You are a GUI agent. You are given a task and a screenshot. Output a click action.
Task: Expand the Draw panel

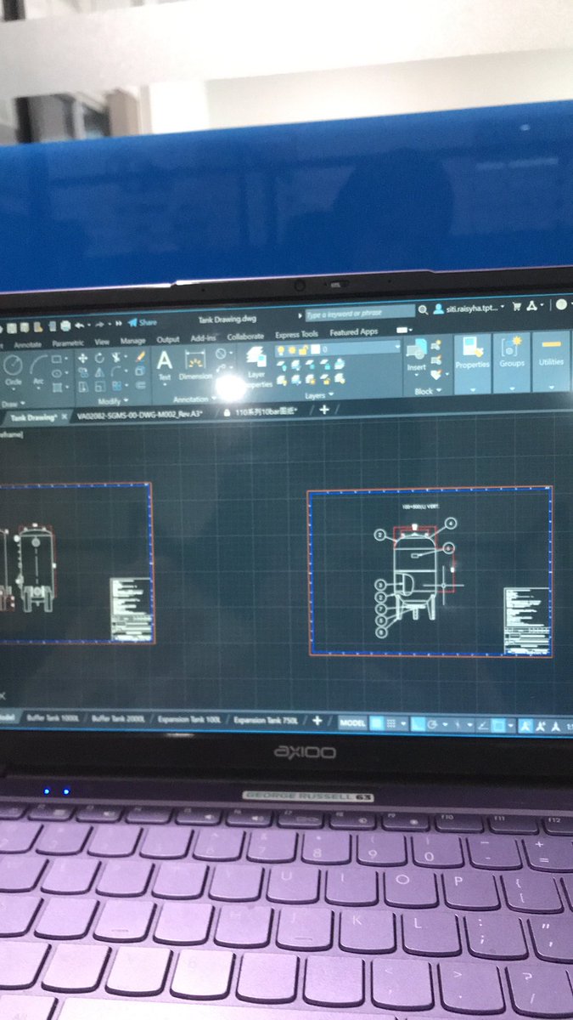tap(14, 403)
